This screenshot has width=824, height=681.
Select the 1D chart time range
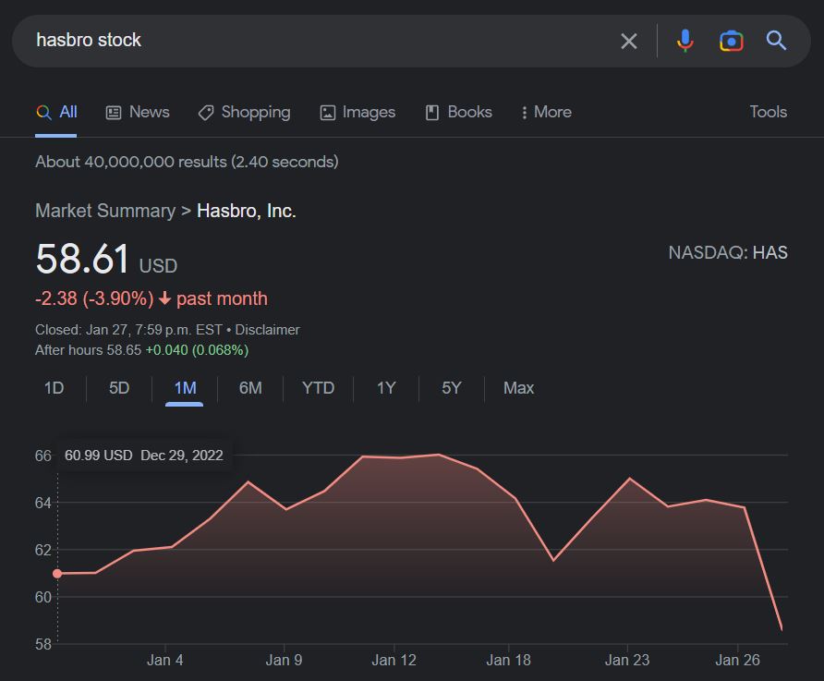55,388
